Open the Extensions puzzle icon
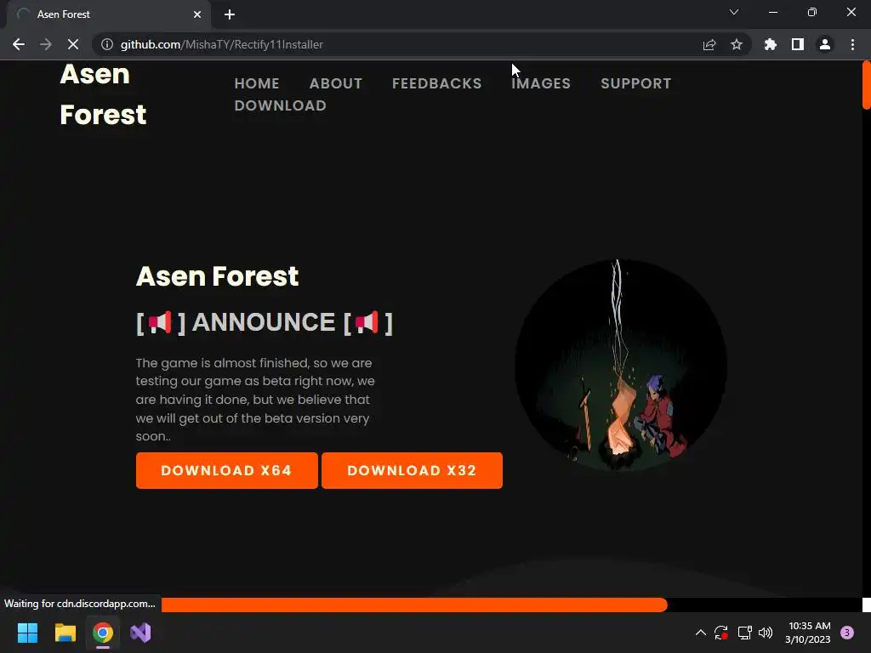This screenshot has width=871, height=653. 771,44
